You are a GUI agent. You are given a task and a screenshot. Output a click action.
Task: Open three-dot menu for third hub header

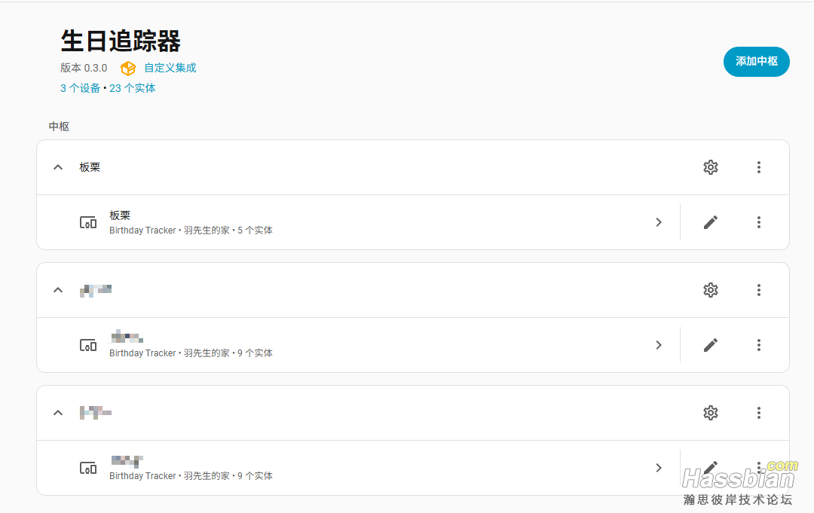(758, 413)
